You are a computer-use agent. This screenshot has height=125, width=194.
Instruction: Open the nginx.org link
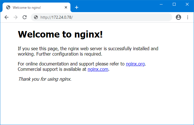135,64
